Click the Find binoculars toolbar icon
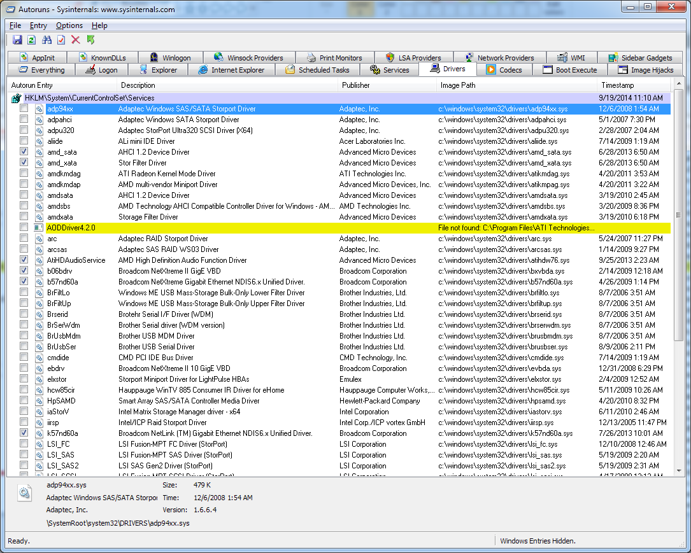The image size is (691, 553). pos(46,40)
